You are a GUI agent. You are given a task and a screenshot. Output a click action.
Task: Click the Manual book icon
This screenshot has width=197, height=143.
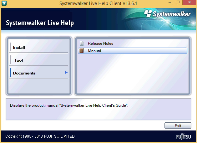coord(82,51)
